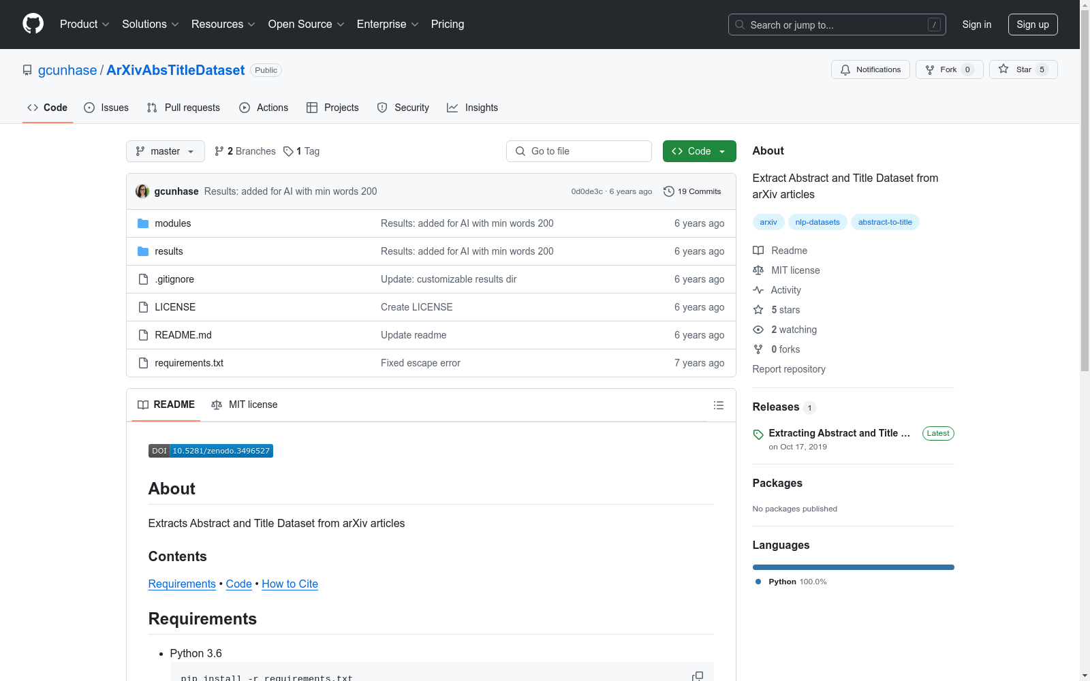Switch to the Actions tab
Screen dimensions: 1090x681
pyautogui.click(x=264, y=108)
